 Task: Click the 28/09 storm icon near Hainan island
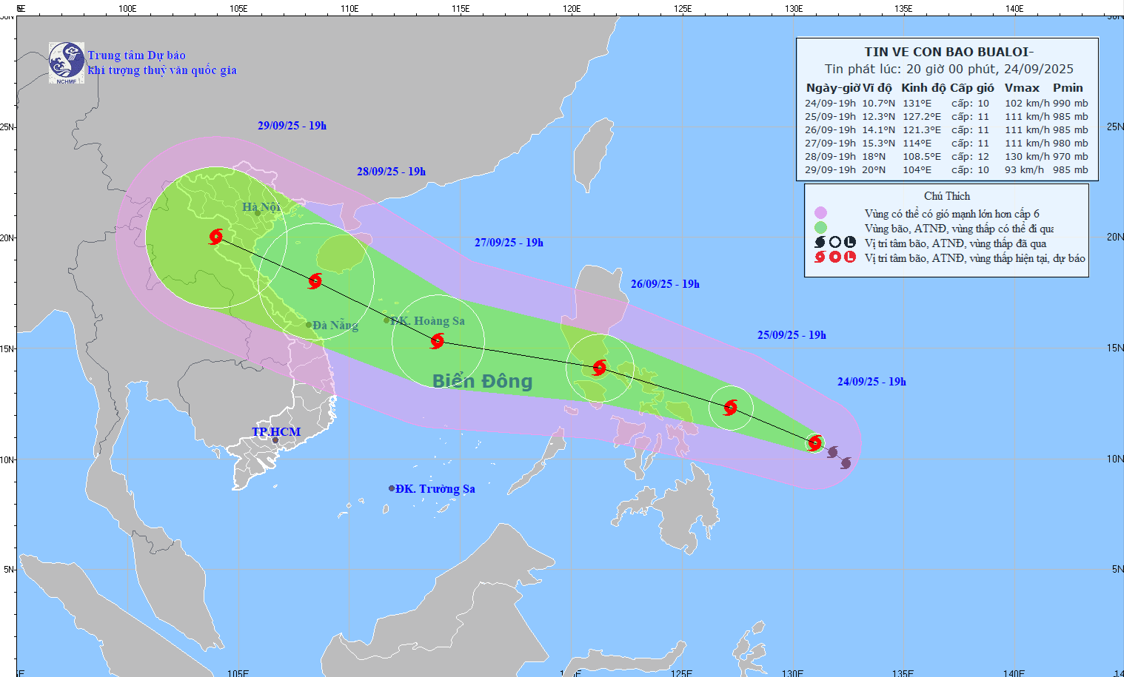coord(315,280)
